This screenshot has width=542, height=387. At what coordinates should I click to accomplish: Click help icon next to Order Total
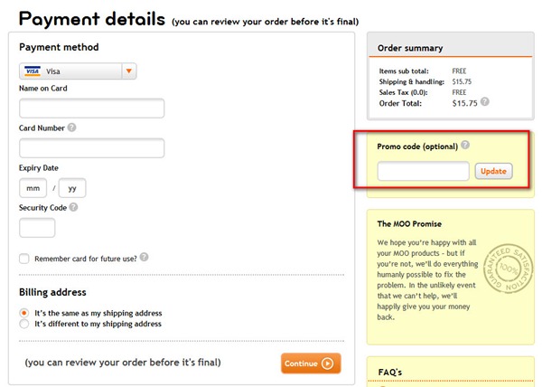coord(485,102)
